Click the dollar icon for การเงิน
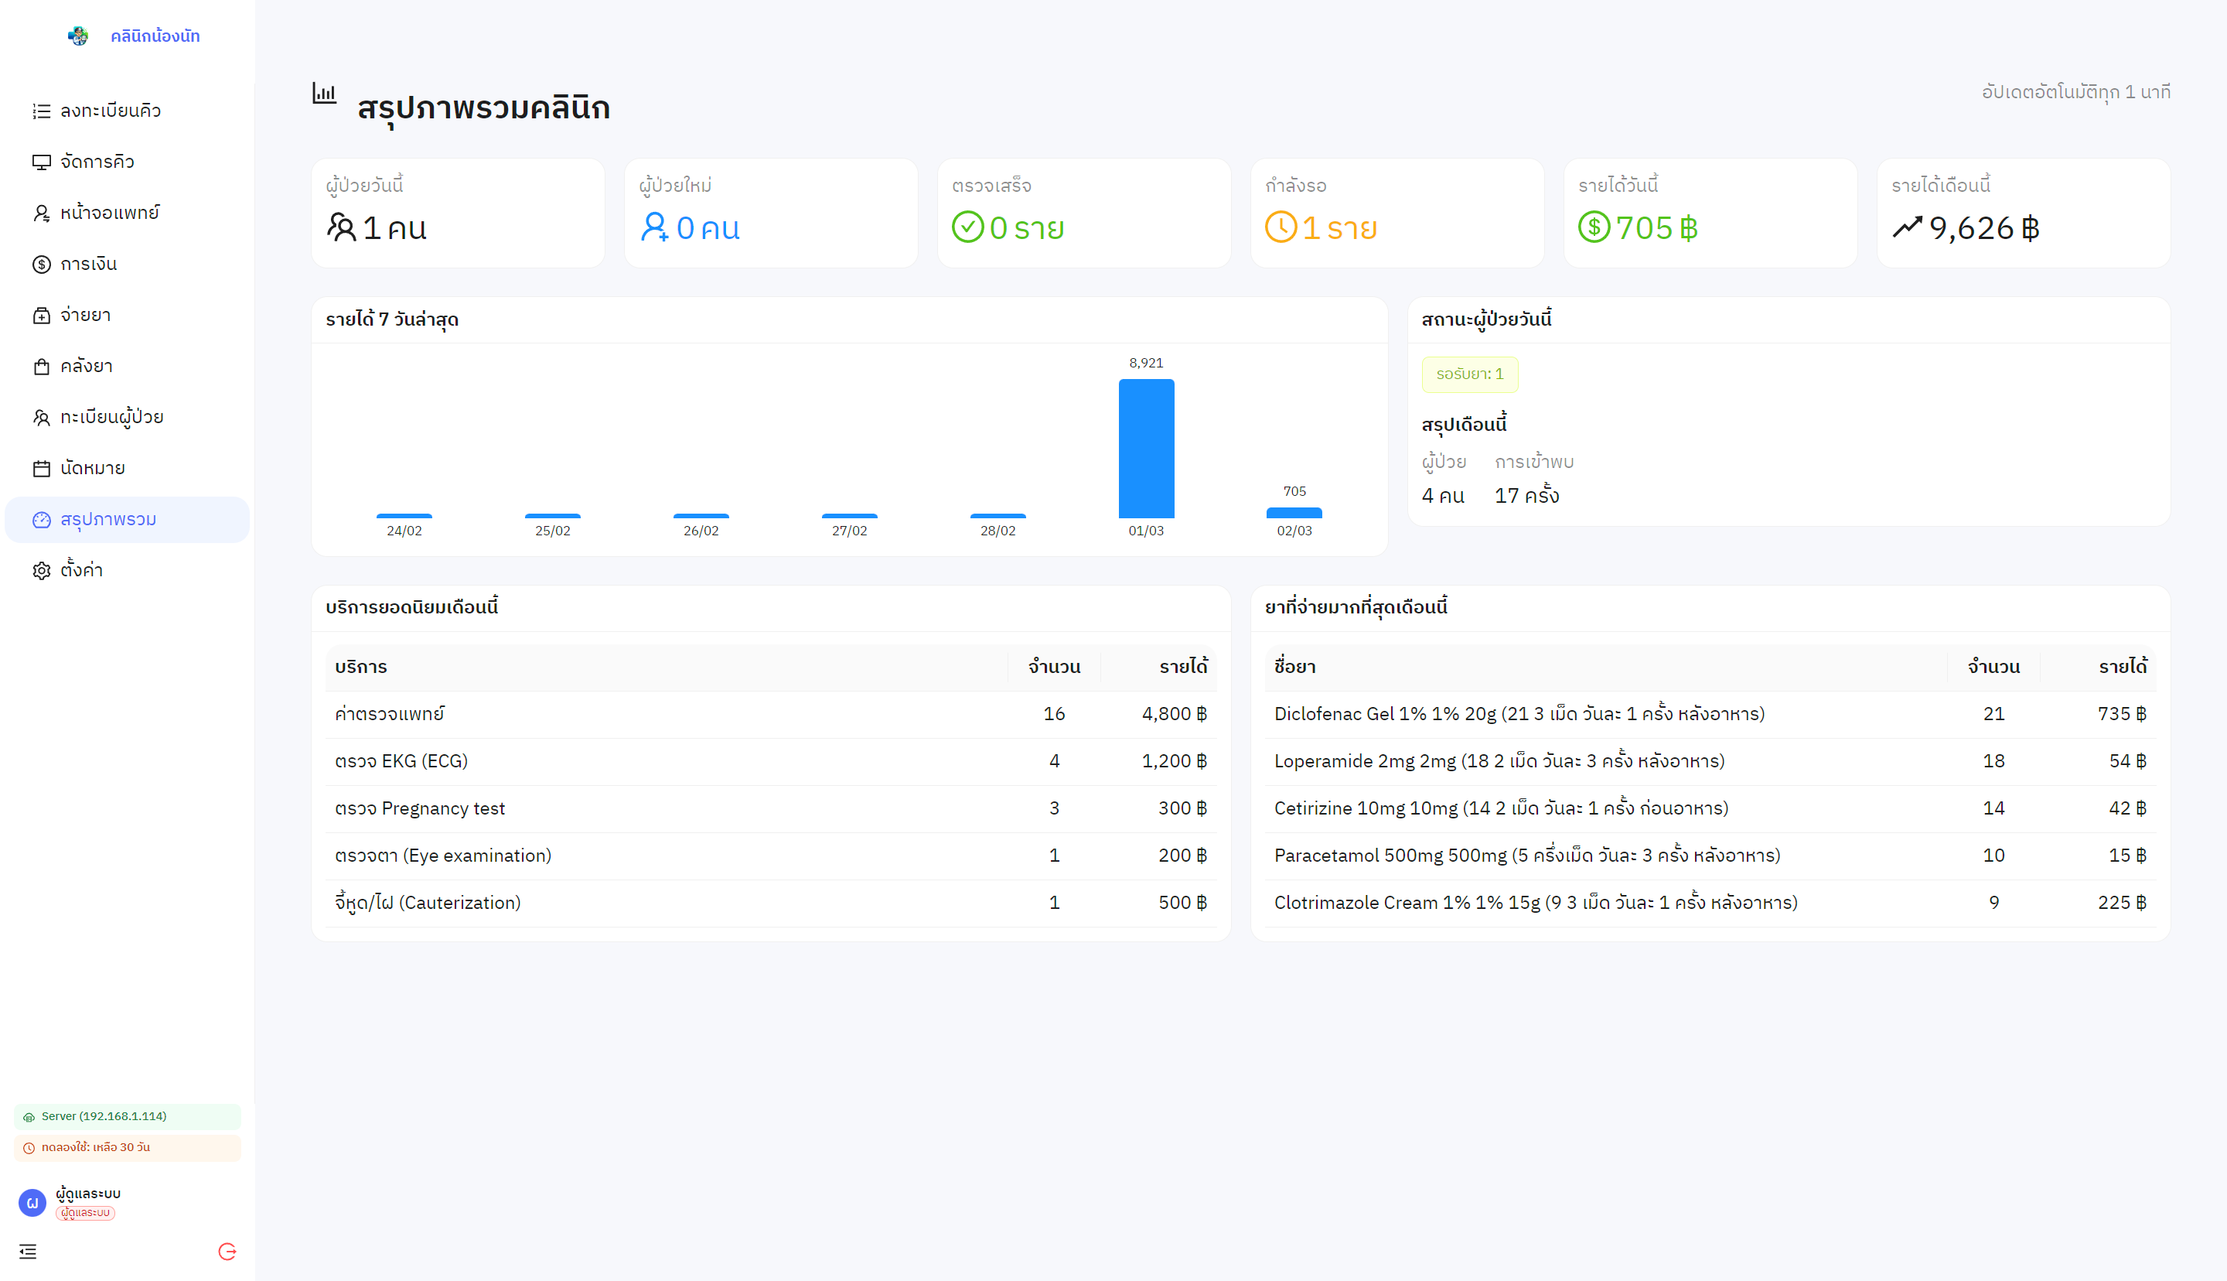Viewport: 2227px width, 1281px height. tap(41, 264)
